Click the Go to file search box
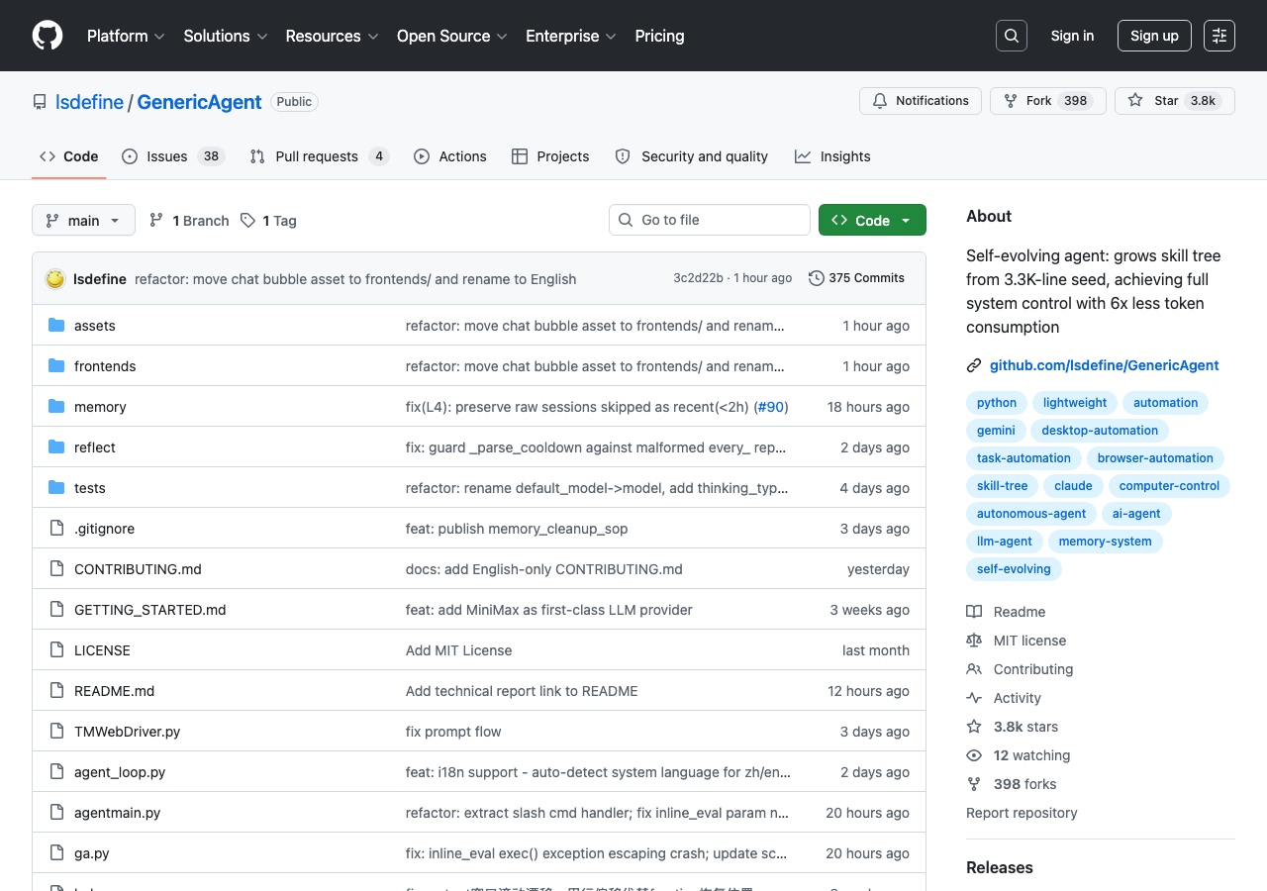 click(709, 220)
